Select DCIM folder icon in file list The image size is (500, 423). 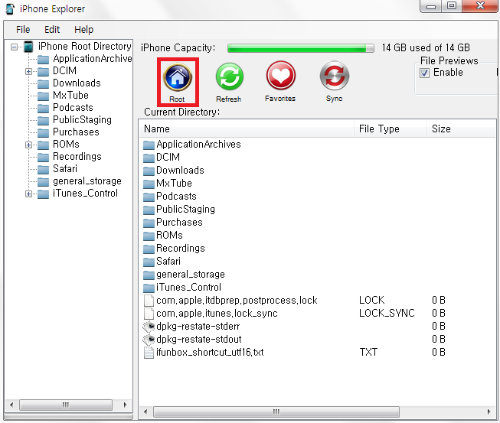click(x=149, y=158)
